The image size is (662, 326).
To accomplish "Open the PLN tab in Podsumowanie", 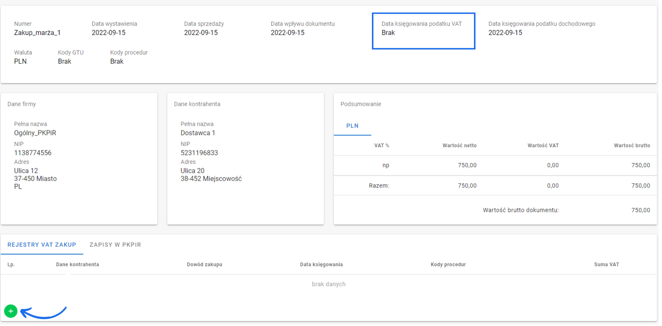I will (352, 126).
